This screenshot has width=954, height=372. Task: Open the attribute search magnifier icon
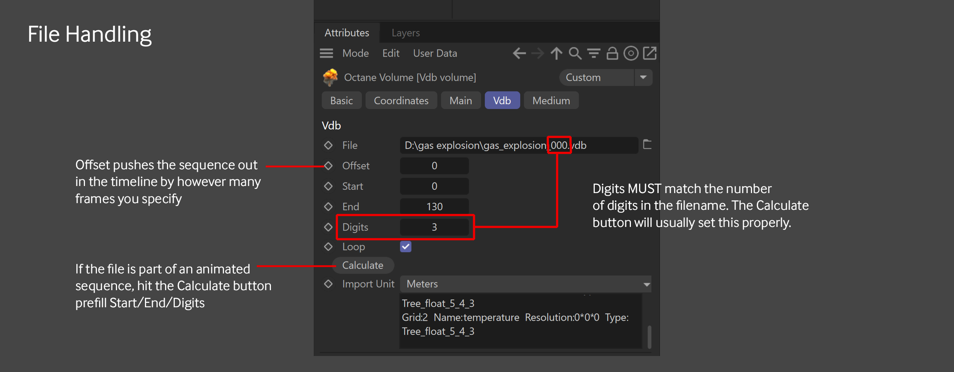(575, 54)
